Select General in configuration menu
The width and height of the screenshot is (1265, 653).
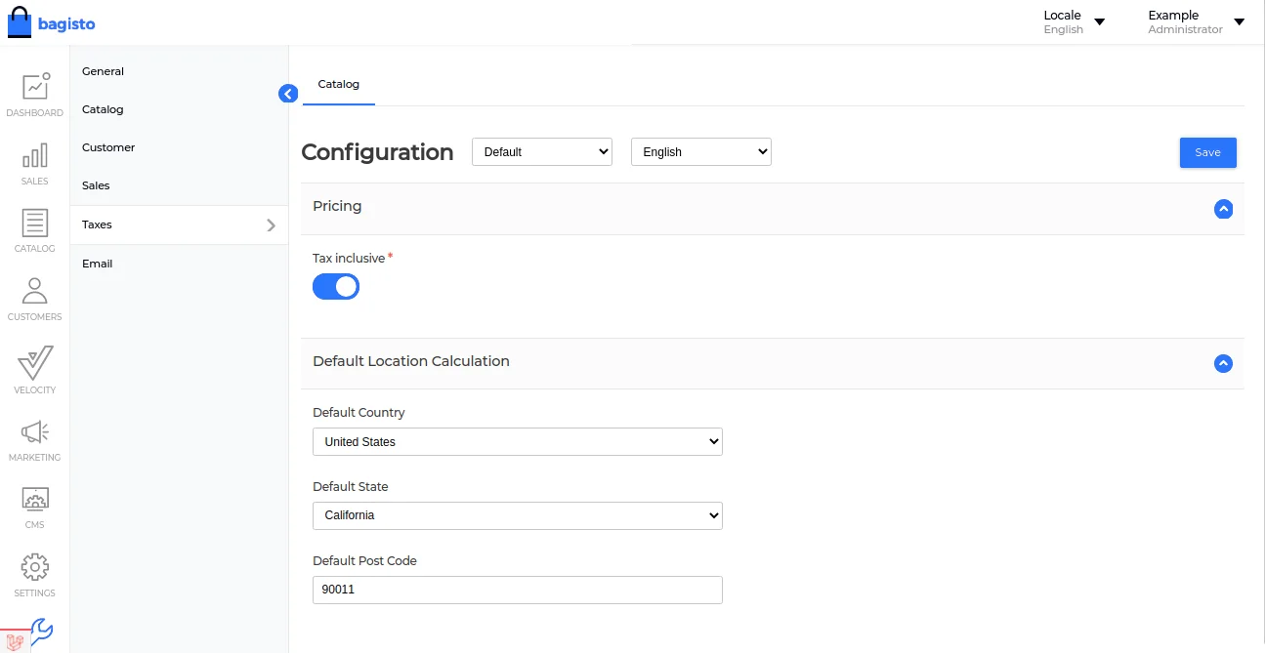103,71
